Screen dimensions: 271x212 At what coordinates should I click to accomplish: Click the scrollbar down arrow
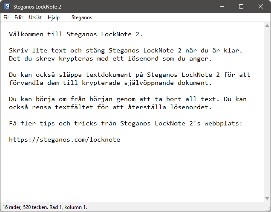pyautogui.click(x=267, y=198)
